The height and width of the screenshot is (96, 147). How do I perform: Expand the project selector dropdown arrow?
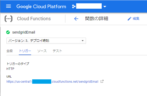coord(105,6)
